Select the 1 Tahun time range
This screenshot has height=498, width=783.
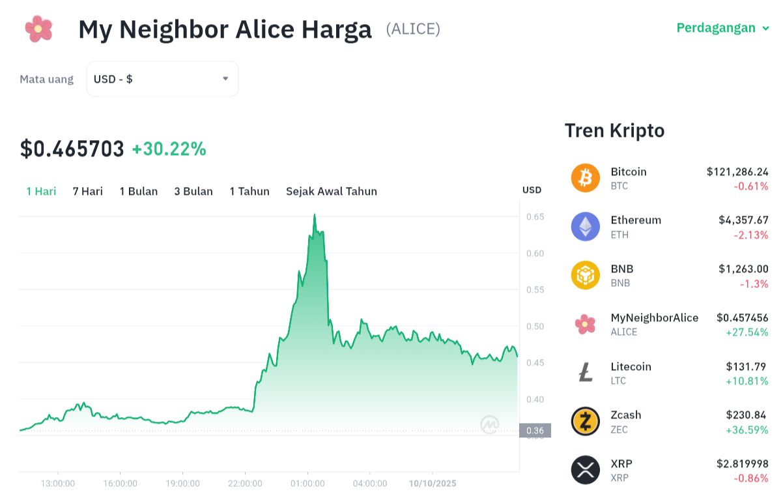tap(249, 191)
